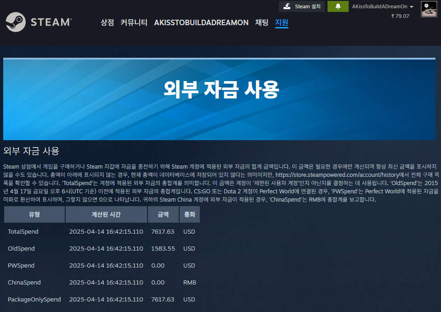Click the PWSpend amount 0.00
Image resolution: width=441 pixels, height=312 pixels.
click(x=158, y=265)
